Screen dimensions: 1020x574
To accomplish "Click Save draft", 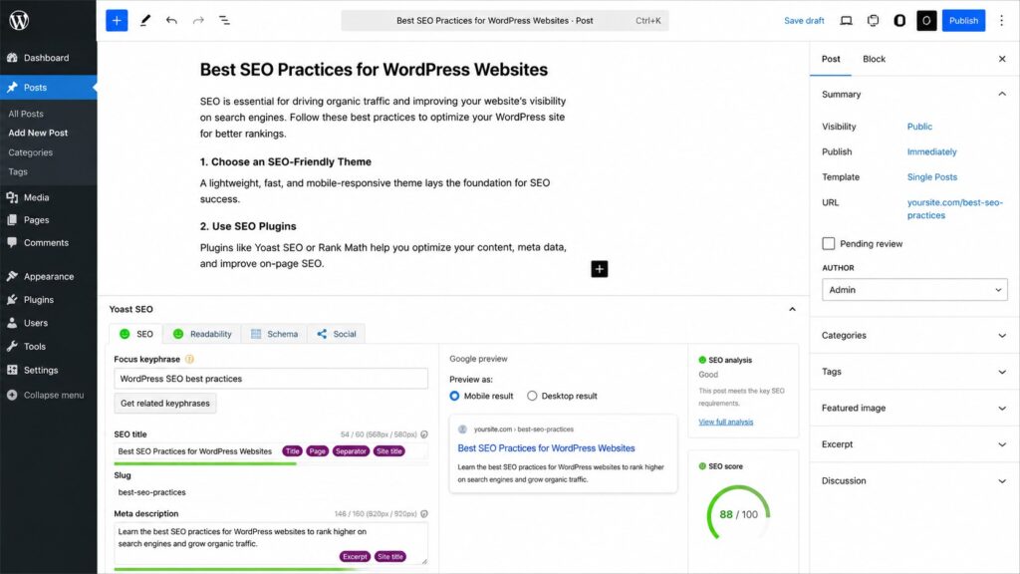I will (x=804, y=21).
